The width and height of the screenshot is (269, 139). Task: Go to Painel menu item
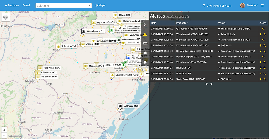click(26, 5)
